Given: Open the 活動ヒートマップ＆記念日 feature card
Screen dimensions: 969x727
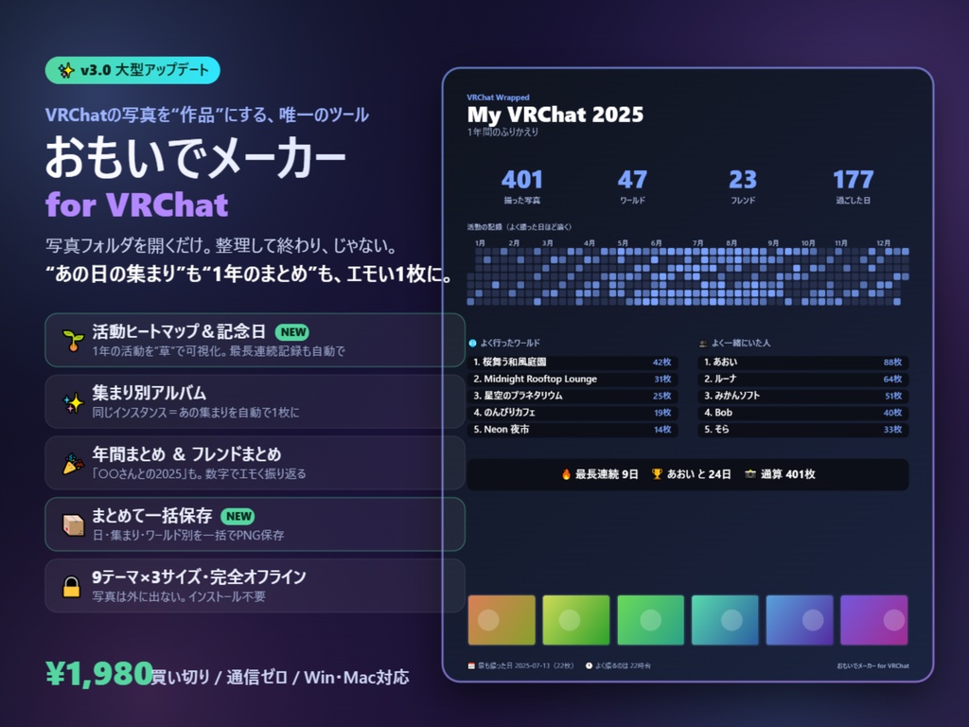Looking at the screenshot, I should click(255, 340).
